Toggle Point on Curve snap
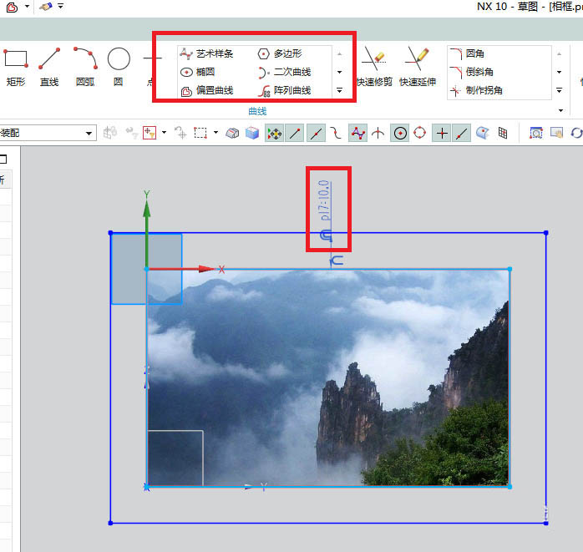The width and height of the screenshot is (583, 552). click(x=461, y=133)
